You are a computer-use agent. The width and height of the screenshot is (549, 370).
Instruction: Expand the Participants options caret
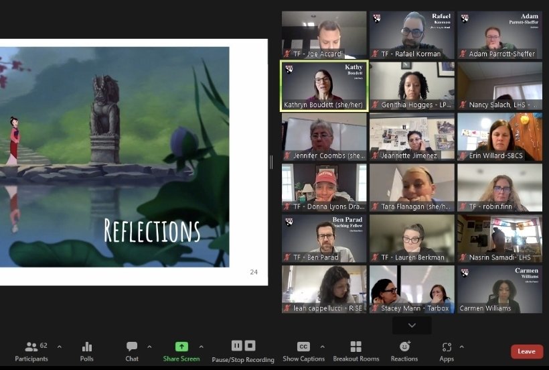click(x=60, y=347)
